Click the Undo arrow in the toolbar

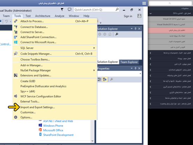click(6, 21)
